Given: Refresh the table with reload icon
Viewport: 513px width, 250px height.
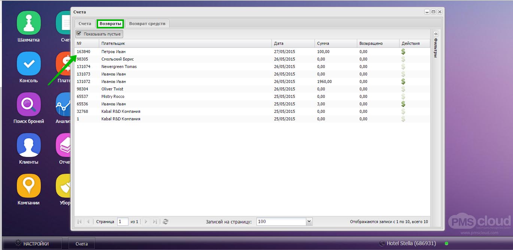Looking at the screenshot, I should (166, 222).
